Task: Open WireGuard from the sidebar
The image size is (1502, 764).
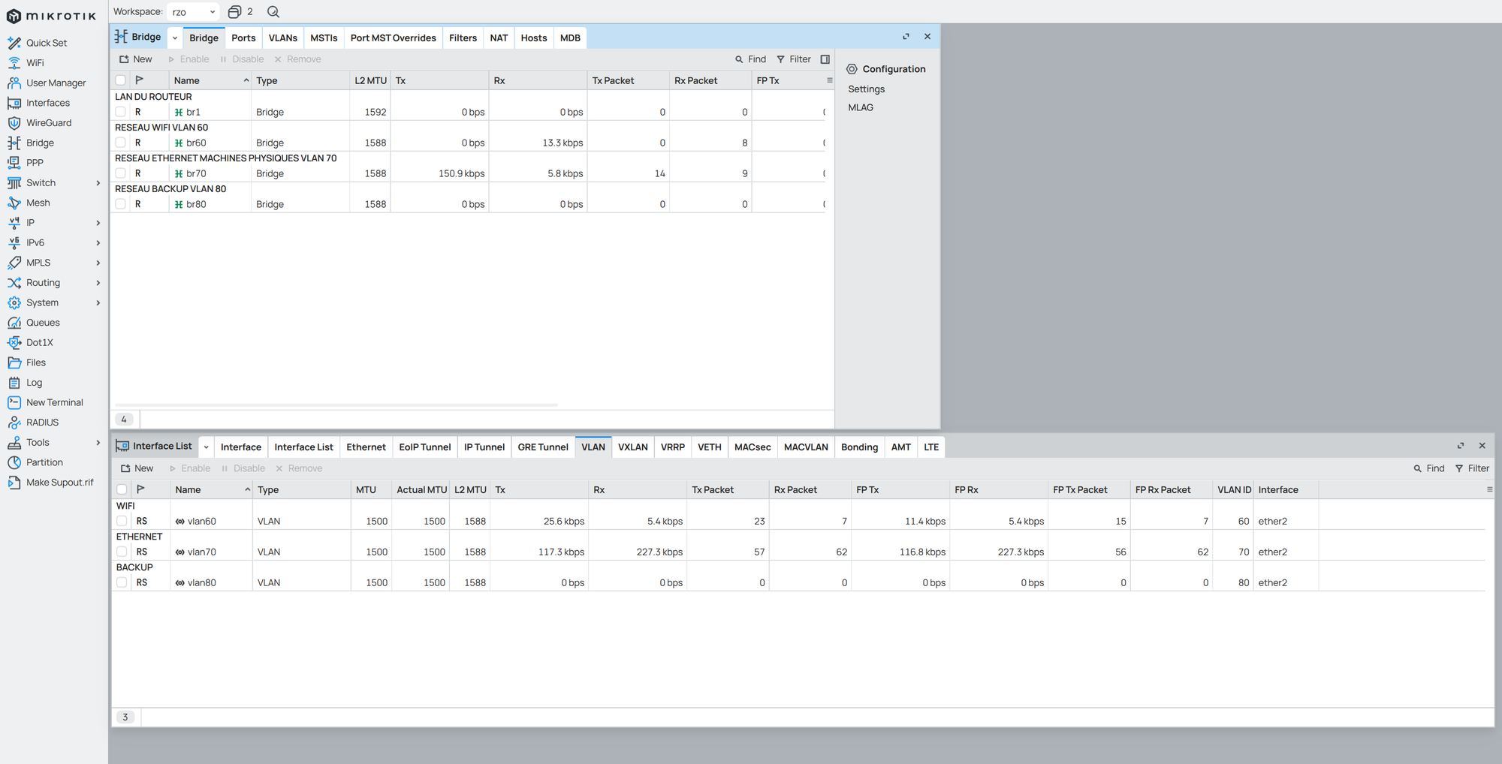Action: tap(49, 123)
